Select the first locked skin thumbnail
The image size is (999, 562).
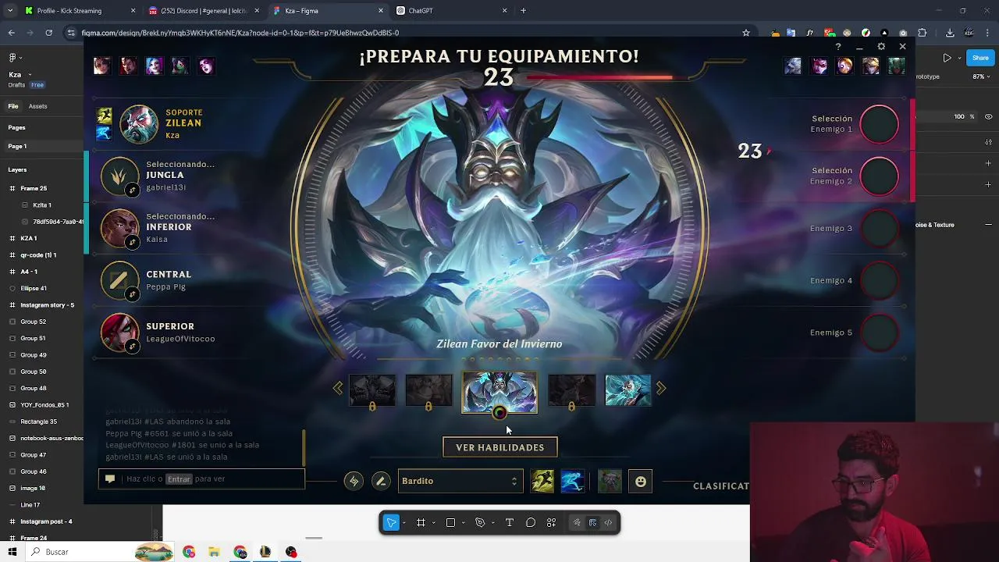(x=372, y=390)
